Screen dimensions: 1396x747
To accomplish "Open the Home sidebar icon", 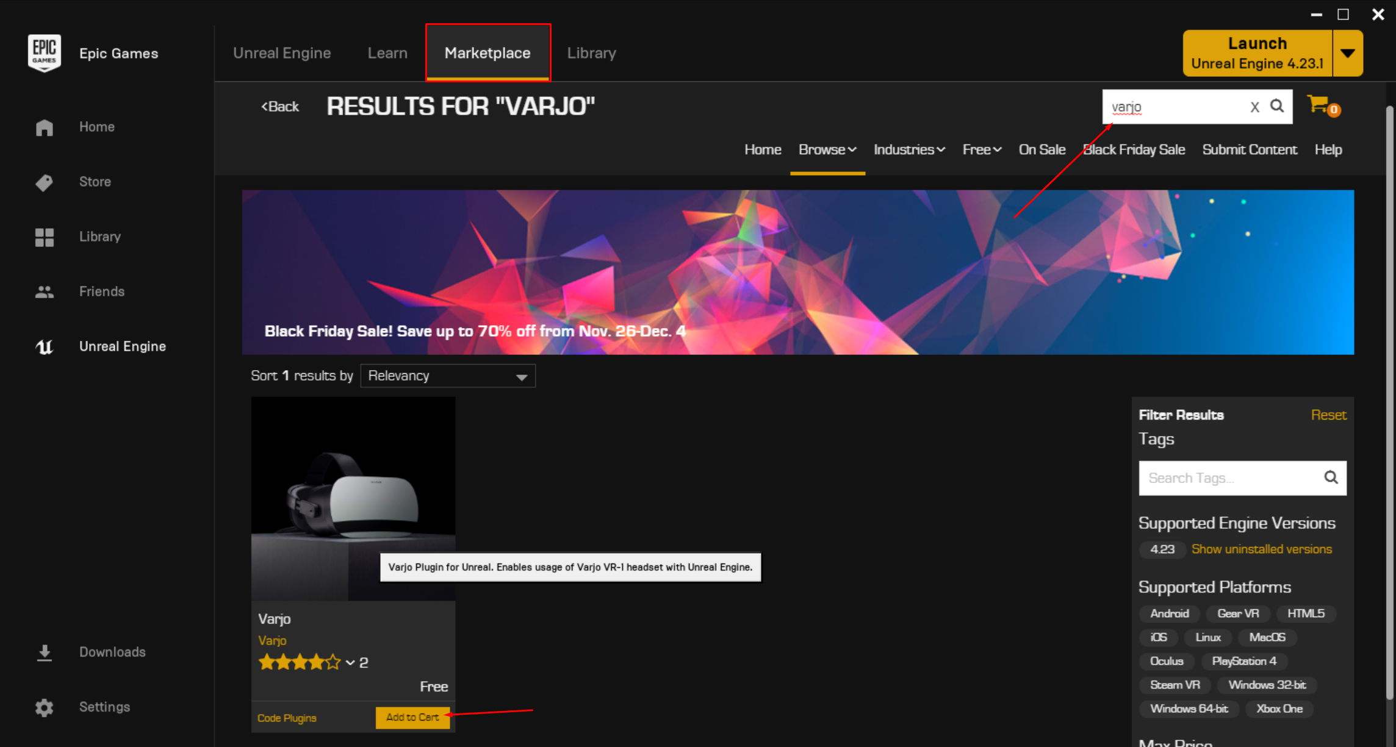I will point(45,127).
